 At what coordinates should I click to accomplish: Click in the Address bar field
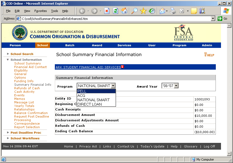pos(115,19)
